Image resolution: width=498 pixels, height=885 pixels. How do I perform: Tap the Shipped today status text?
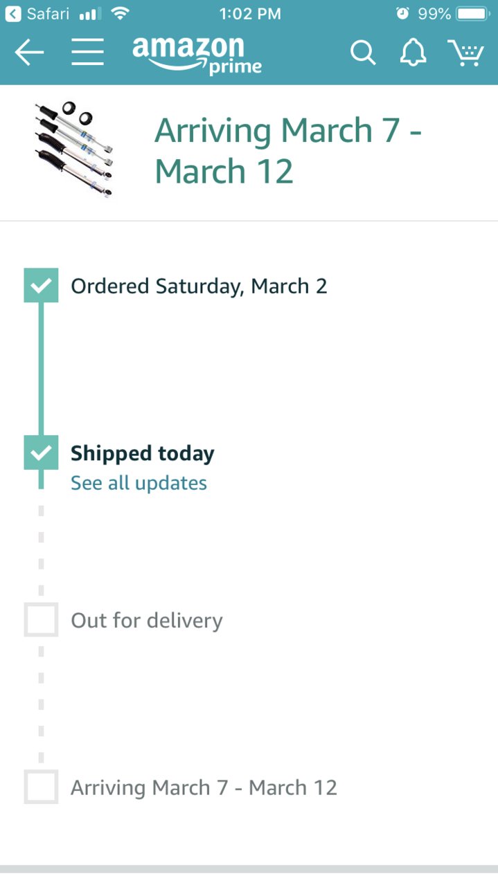point(143,454)
